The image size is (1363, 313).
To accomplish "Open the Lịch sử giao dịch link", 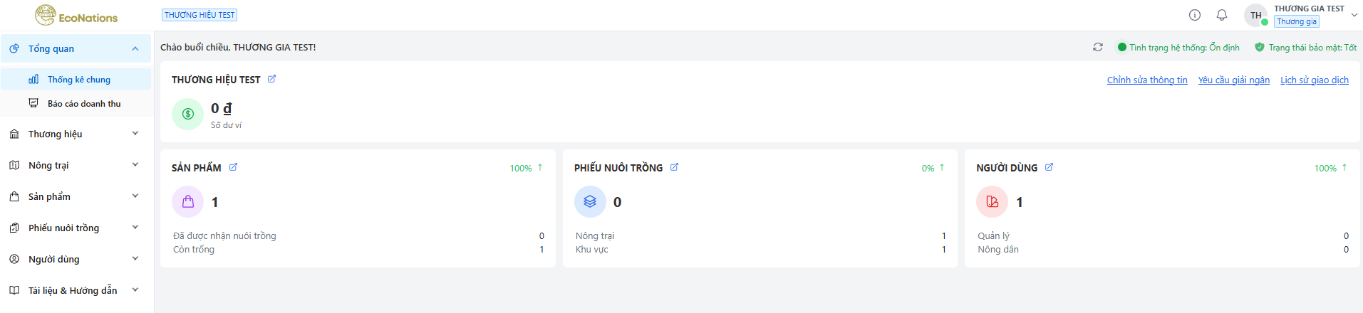I will (1314, 80).
